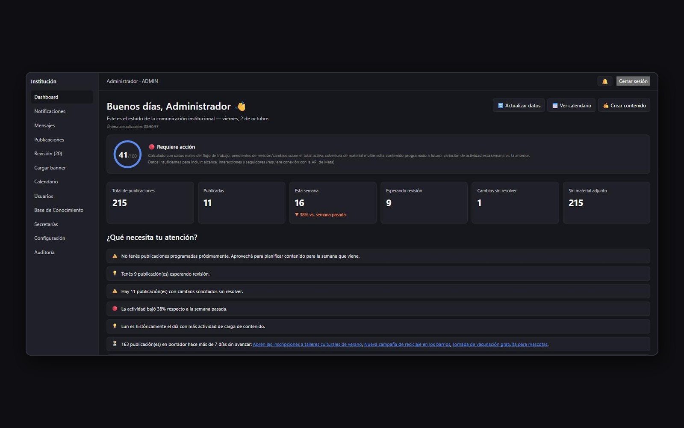The height and width of the screenshot is (428, 684).
Task: Go to Publicaciones in the sidebar
Action: click(62, 140)
